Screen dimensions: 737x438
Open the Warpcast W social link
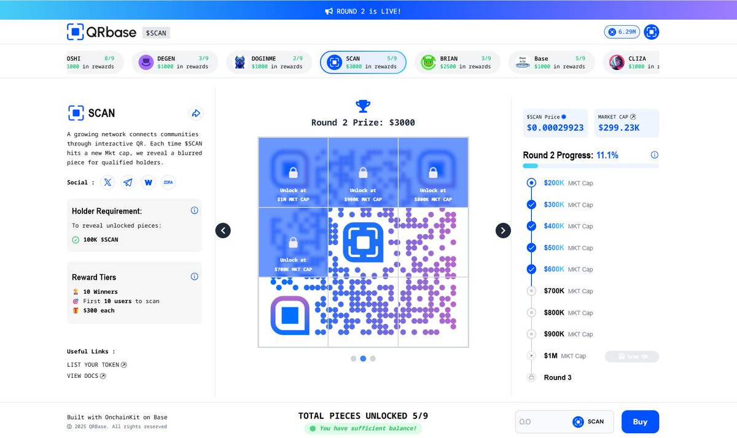148,182
